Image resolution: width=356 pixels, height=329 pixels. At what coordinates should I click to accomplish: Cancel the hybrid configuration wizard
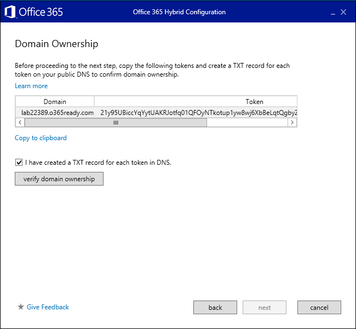[x=319, y=308]
